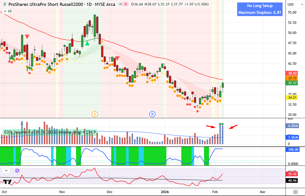Click the Maximum Stoploss: 6.81 text
Image resolution: width=305 pixels, height=196 pixels.
[x=260, y=12]
